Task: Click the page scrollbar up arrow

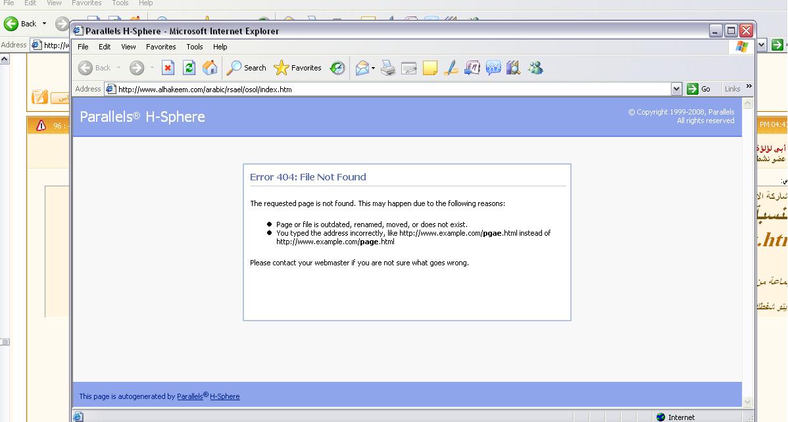Action: (747, 103)
